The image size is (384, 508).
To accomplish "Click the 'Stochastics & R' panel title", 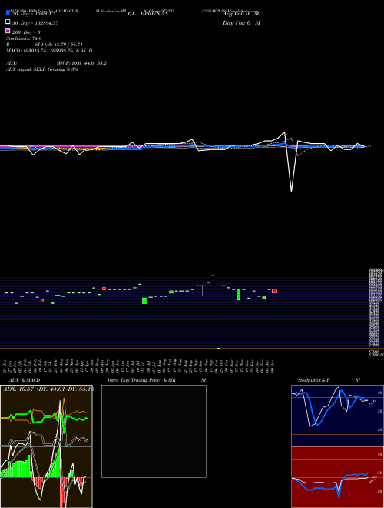I will pos(313,380).
